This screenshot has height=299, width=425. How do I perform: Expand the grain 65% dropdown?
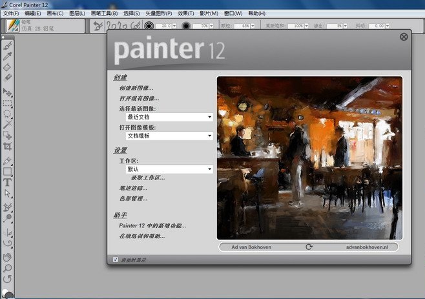click(x=253, y=26)
